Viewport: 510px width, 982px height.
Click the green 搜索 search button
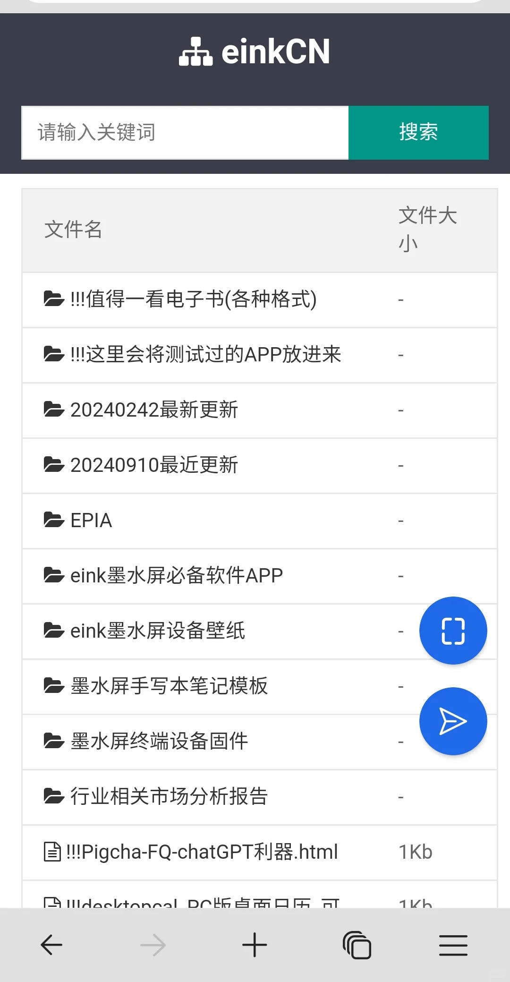418,133
